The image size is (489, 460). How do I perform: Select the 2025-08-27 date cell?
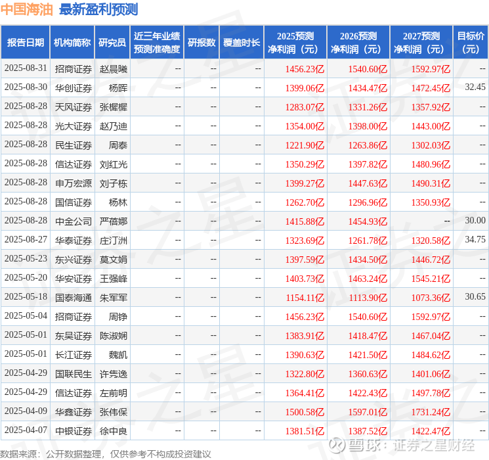tap(26, 240)
